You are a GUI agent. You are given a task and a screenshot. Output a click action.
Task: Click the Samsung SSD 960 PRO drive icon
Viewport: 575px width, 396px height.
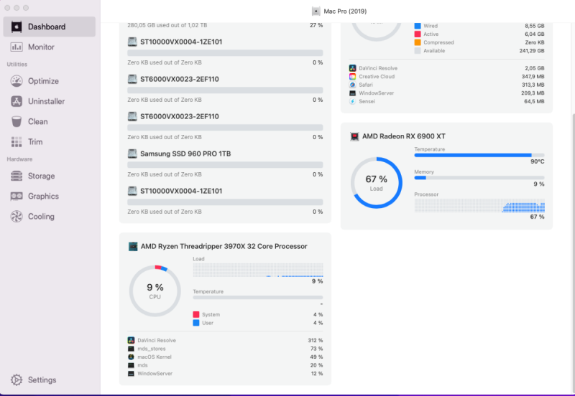pyautogui.click(x=133, y=154)
